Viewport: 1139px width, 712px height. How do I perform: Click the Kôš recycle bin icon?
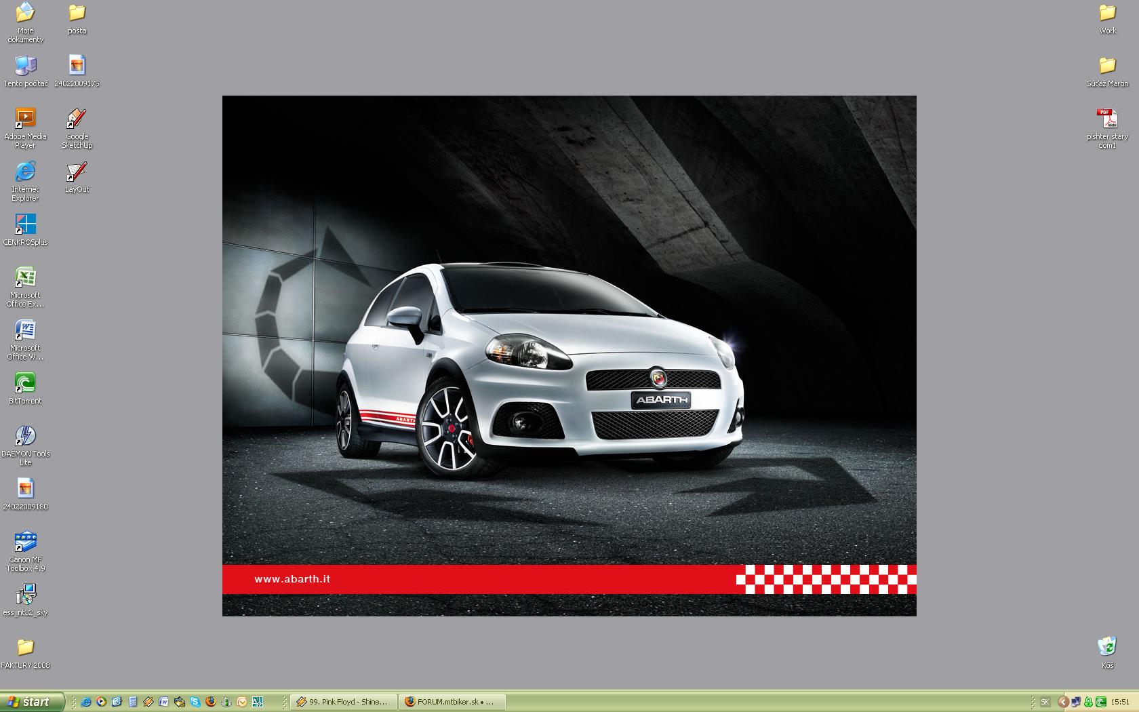pos(1107,648)
